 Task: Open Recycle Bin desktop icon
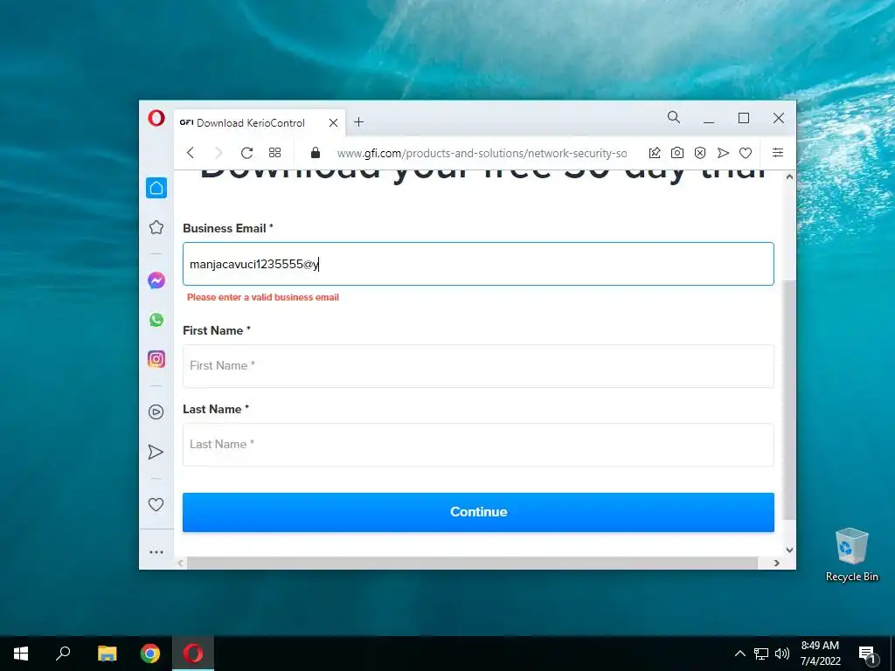coord(851,555)
